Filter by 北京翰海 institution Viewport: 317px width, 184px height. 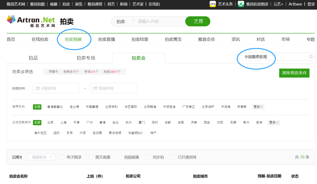pyautogui.click(x=150, y=107)
